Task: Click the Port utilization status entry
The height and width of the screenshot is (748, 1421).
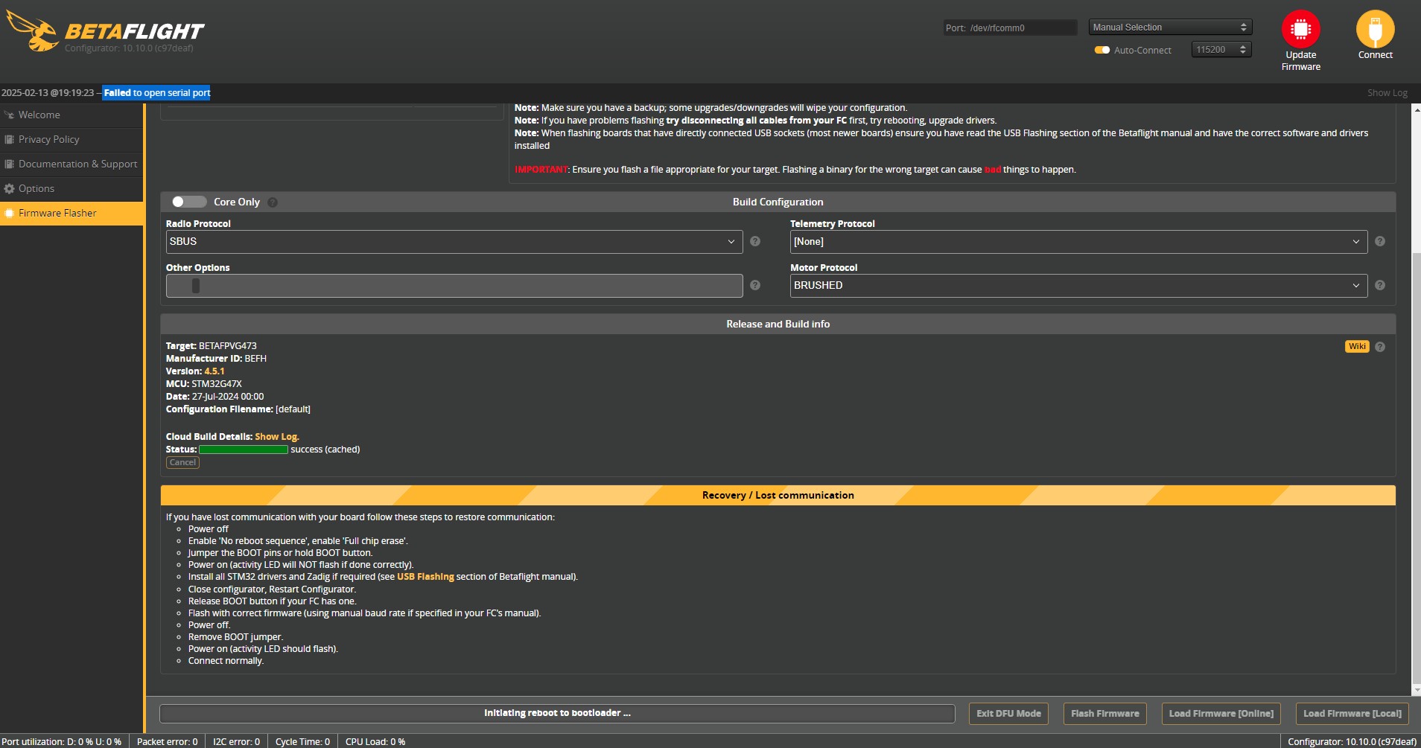Action: pos(62,742)
